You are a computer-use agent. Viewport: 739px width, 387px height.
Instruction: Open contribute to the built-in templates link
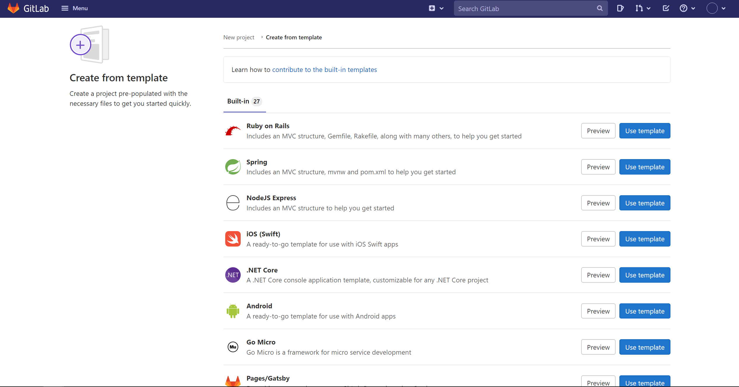click(x=324, y=70)
